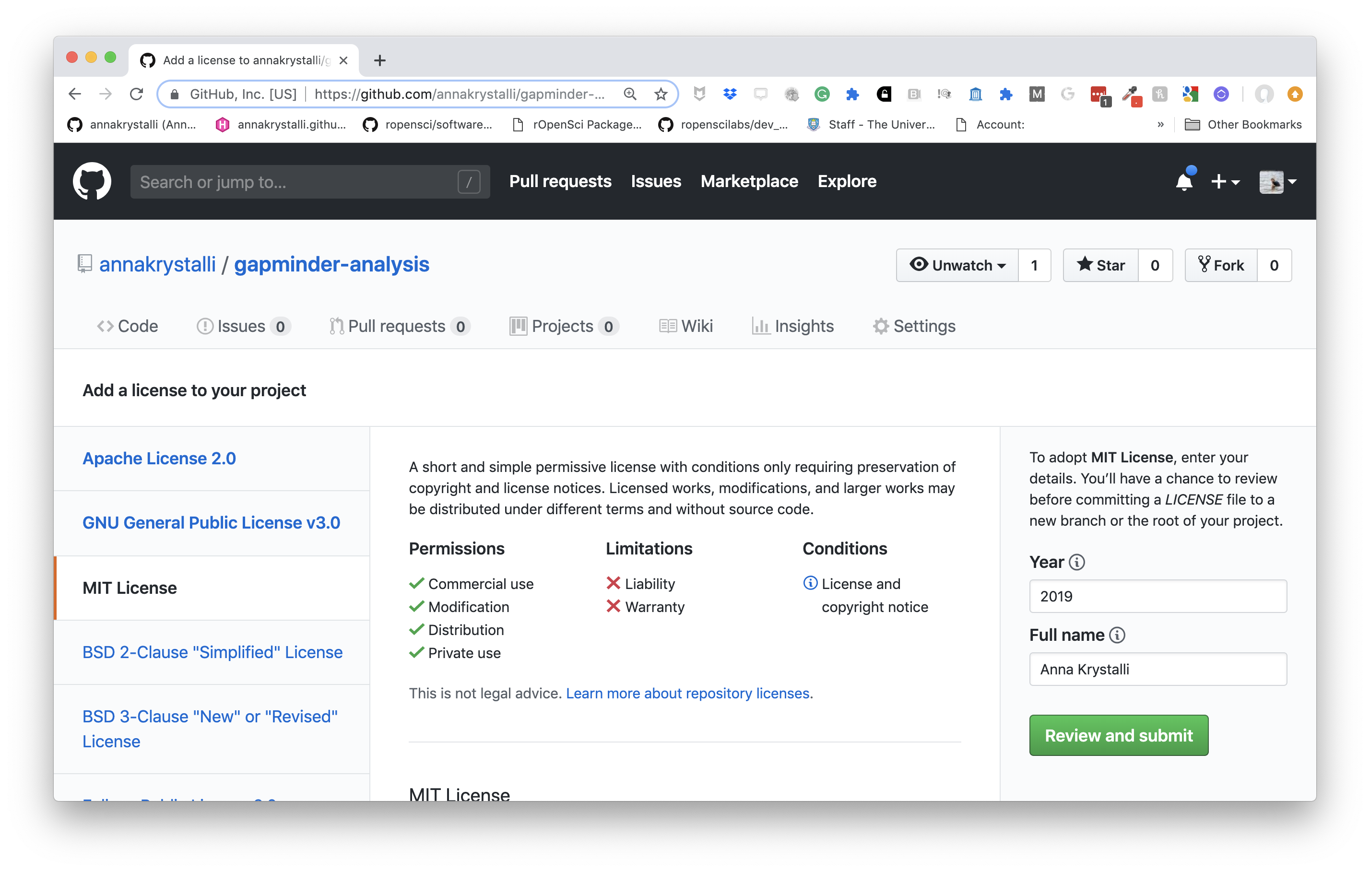Click the watchers count 1
Viewport: 1370px width, 872px height.
pyautogui.click(x=1034, y=265)
